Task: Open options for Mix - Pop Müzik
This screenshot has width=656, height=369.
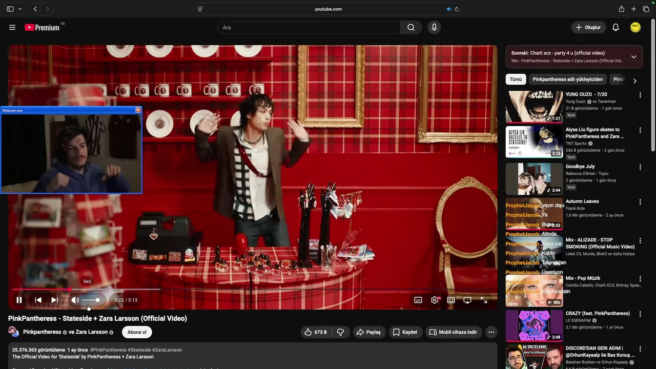Action: click(x=640, y=279)
